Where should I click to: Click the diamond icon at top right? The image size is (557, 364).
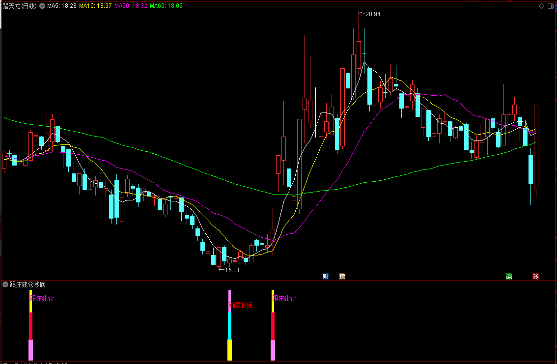(541, 6)
